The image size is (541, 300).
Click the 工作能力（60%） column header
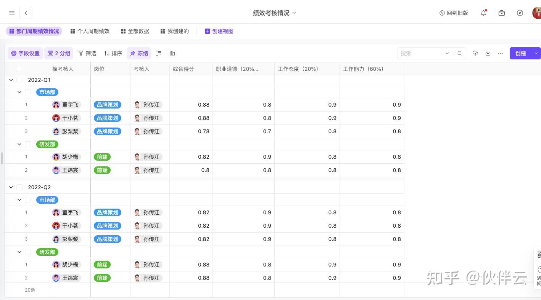click(372, 69)
